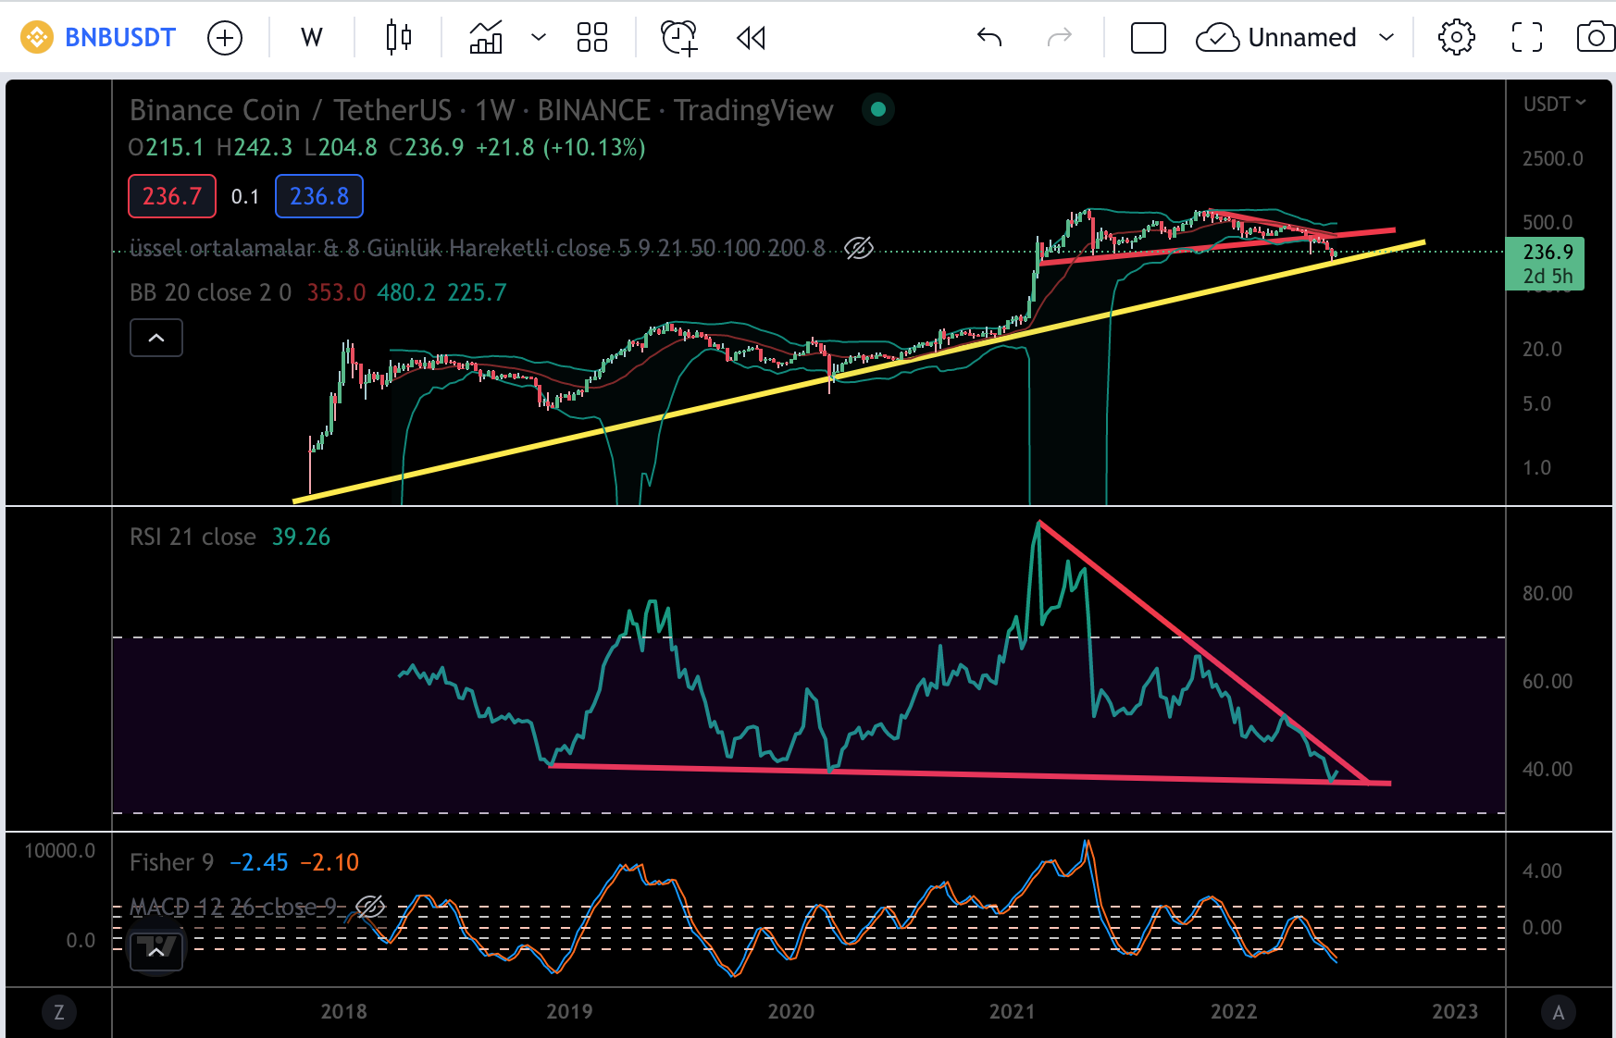Open the indicator templates grid icon
This screenshot has height=1038, width=1616.
[592, 38]
